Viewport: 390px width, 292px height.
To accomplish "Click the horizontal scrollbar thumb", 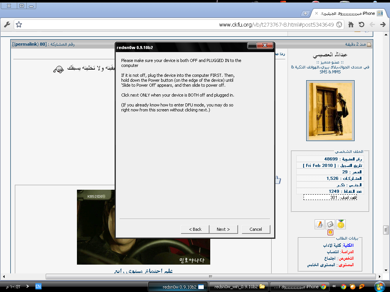I will click(x=211, y=276).
